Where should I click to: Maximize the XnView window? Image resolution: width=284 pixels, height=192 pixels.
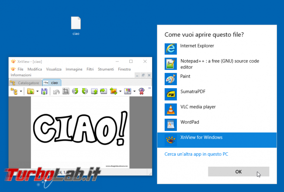[x=131, y=62]
